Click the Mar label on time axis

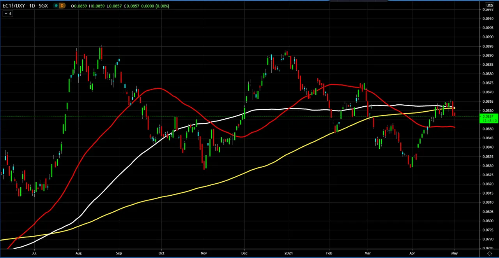(x=368, y=253)
